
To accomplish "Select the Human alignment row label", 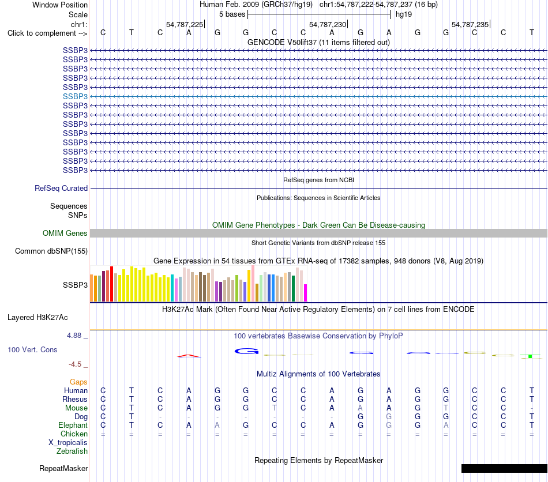I will click(x=76, y=390).
